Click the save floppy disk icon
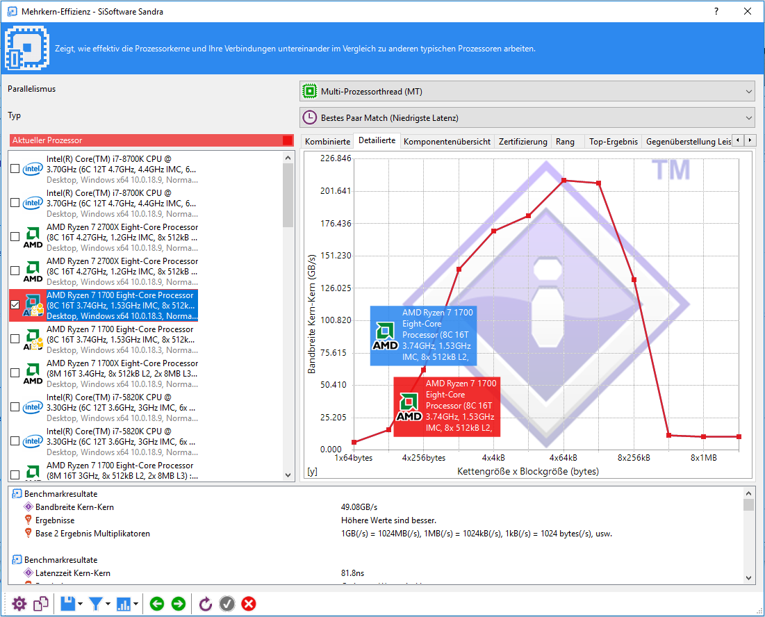The image size is (765, 617). [x=68, y=604]
